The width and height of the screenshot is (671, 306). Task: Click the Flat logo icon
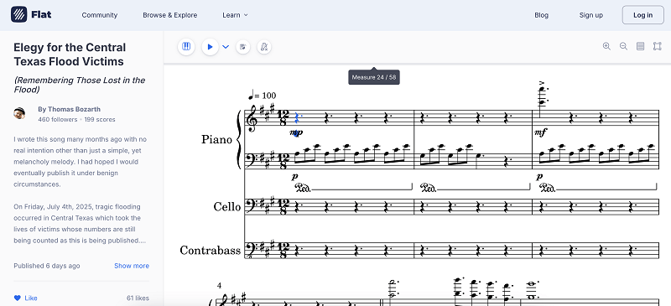click(x=18, y=14)
